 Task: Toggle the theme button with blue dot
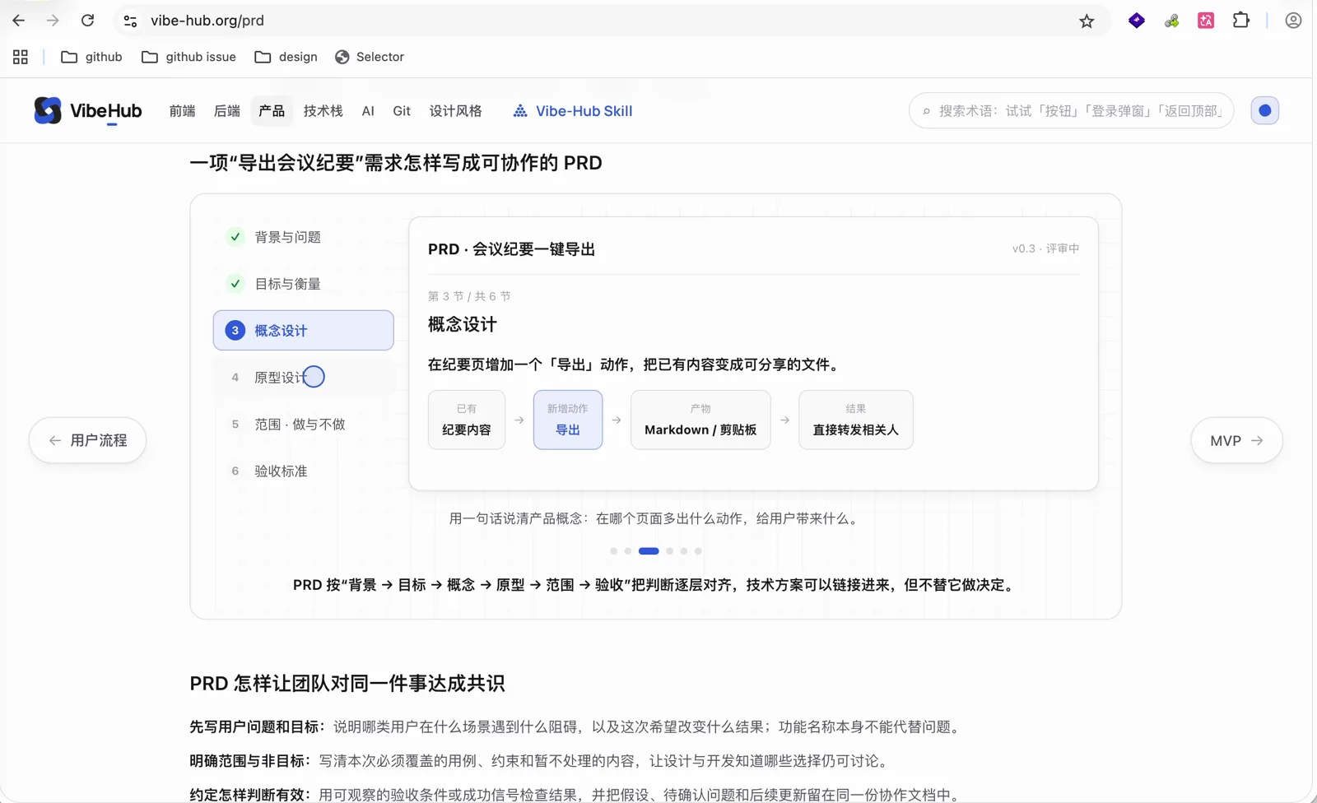tap(1265, 110)
